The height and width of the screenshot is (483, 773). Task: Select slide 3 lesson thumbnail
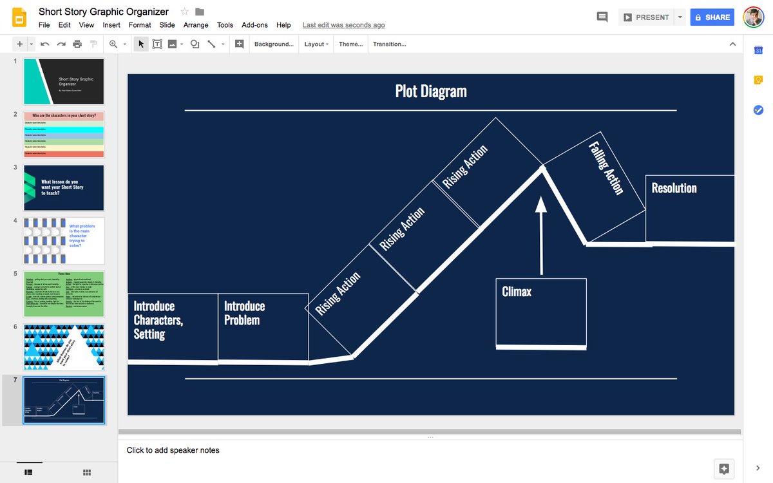pos(64,187)
